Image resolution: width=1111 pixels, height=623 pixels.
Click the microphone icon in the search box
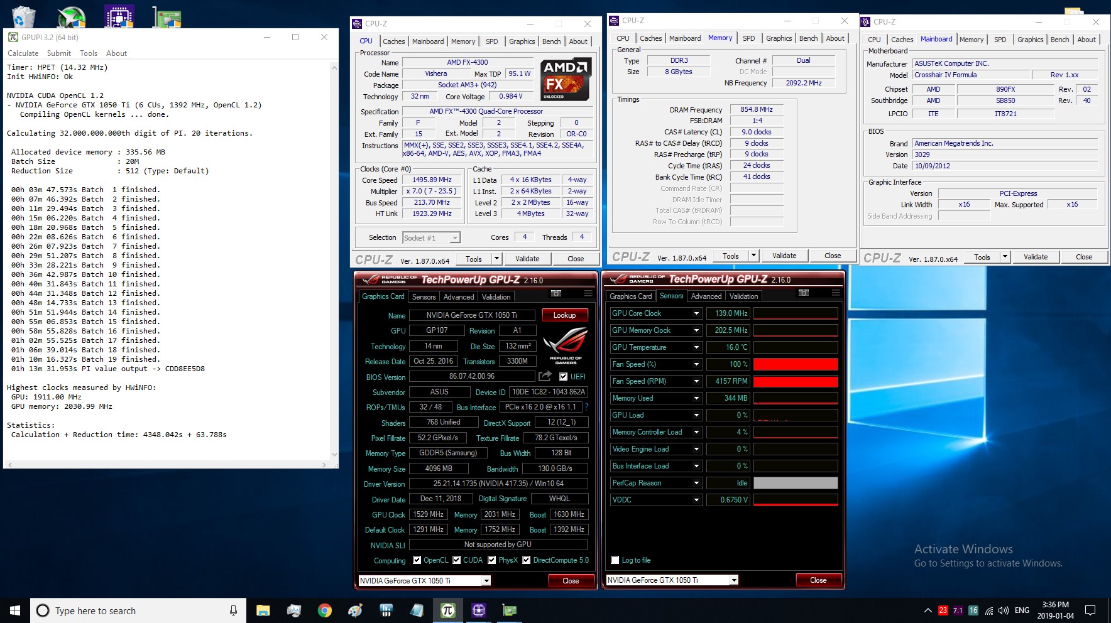(x=233, y=610)
